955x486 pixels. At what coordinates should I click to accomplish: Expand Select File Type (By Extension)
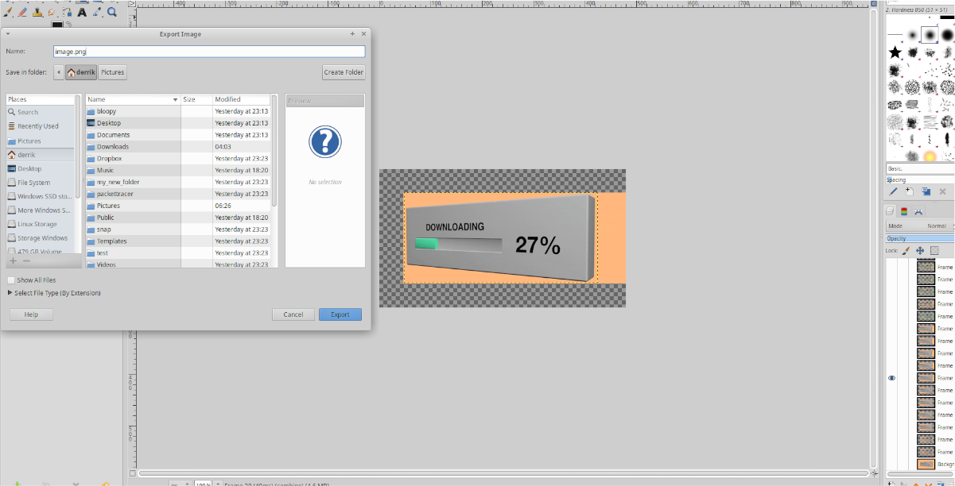coord(54,293)
